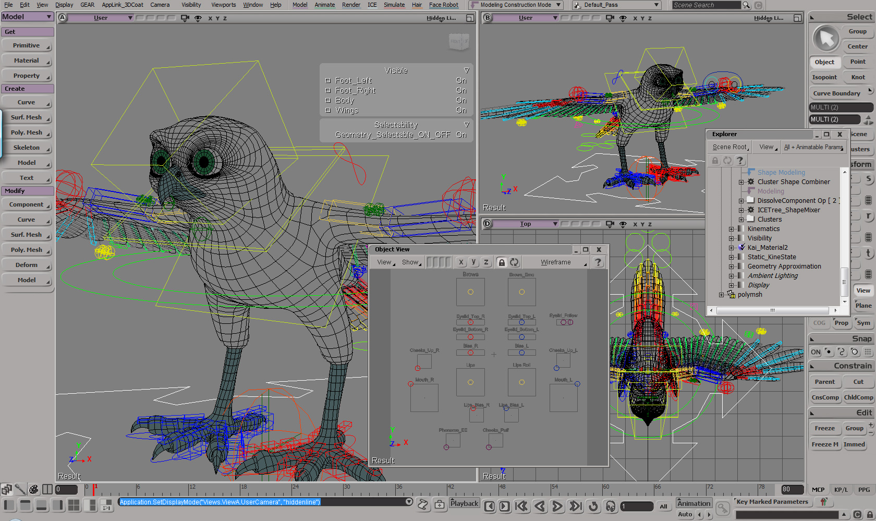Screen dimensions: 876x521
Task: Toggle the Wings visibility checkbox
Action: tap(328, 111)
